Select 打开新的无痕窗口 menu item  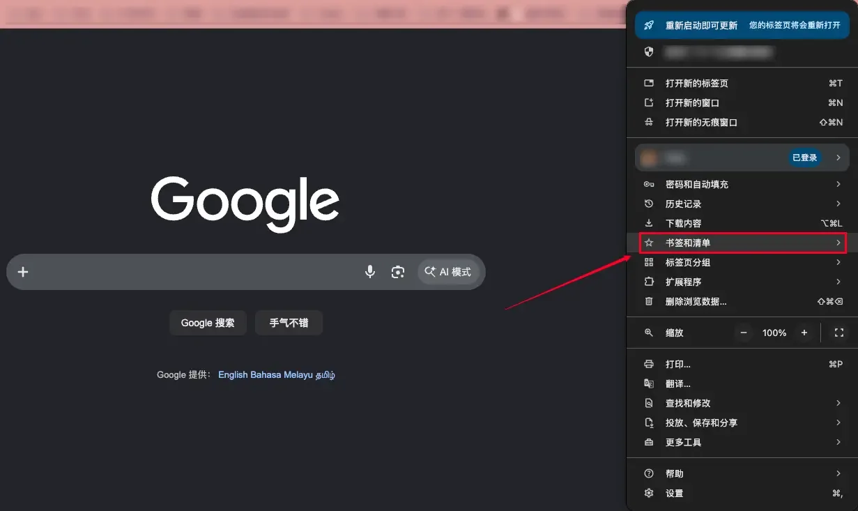click(x=742, y=122)
